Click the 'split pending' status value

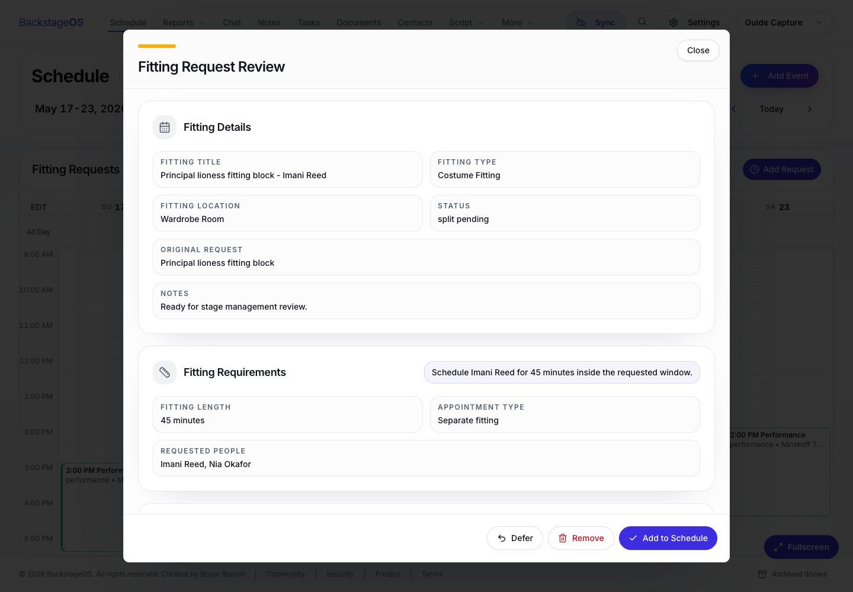pyautogui.click(x=463, y=219)
